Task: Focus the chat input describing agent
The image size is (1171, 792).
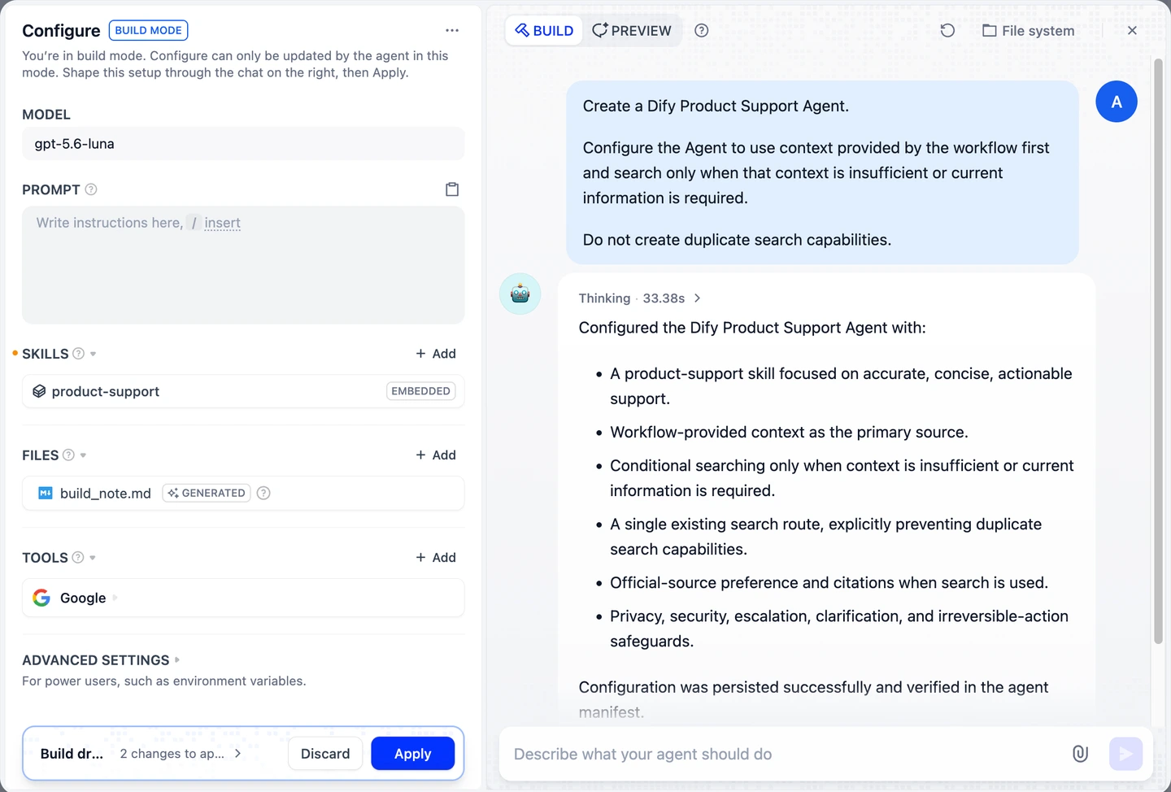Action: 785,754
